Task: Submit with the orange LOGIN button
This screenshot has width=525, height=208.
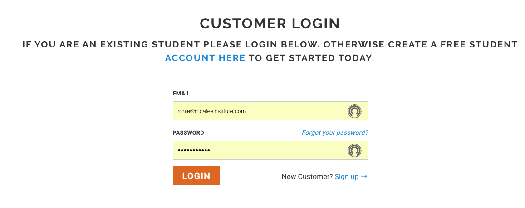Action: pyautogui.click(x=196, y=176)
